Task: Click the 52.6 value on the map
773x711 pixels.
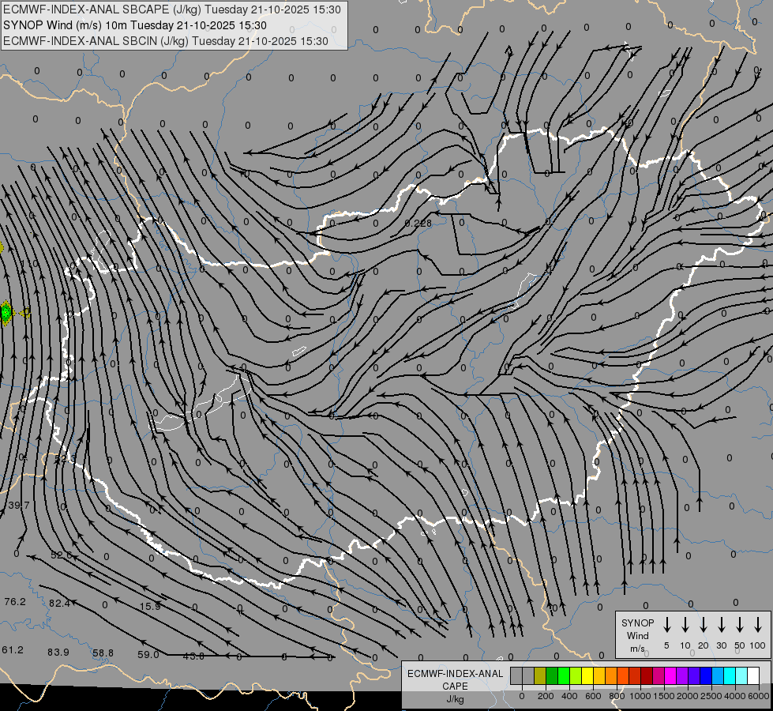Action: (62, 555)
